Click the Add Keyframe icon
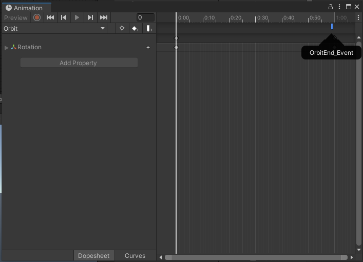This screenshot has width=363, height=262. coord(136,28)
